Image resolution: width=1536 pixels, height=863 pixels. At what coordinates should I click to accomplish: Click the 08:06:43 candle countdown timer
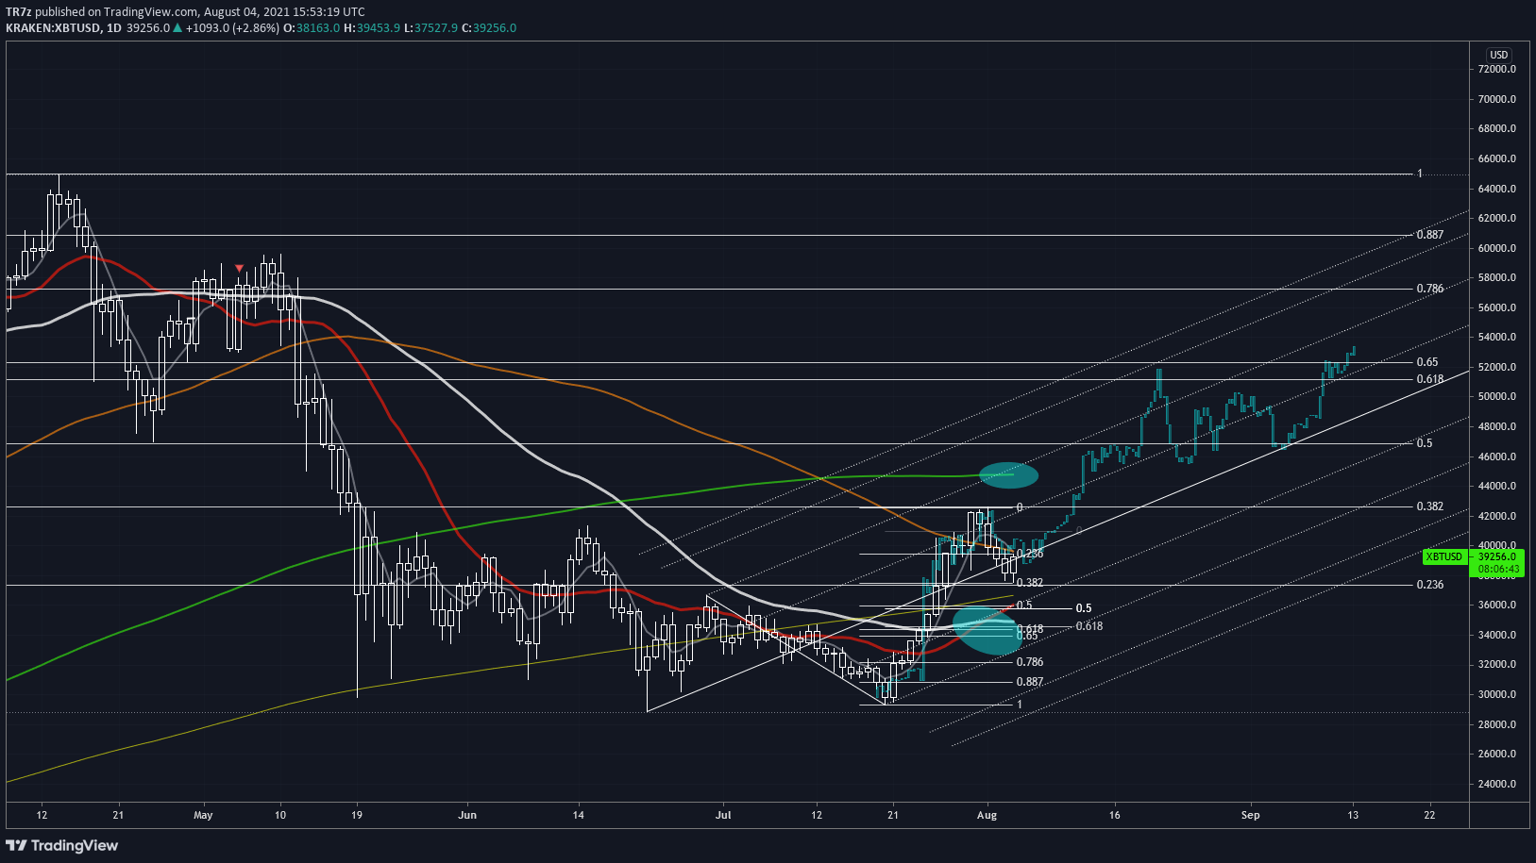1499,570
